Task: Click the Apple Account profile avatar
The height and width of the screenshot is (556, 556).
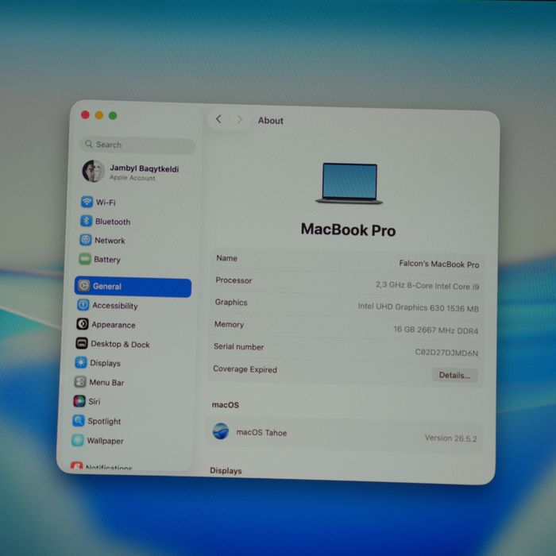Action: (93, 171)
